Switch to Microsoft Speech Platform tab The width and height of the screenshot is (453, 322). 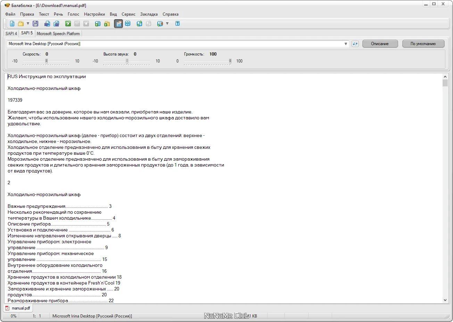pos(58,34)
